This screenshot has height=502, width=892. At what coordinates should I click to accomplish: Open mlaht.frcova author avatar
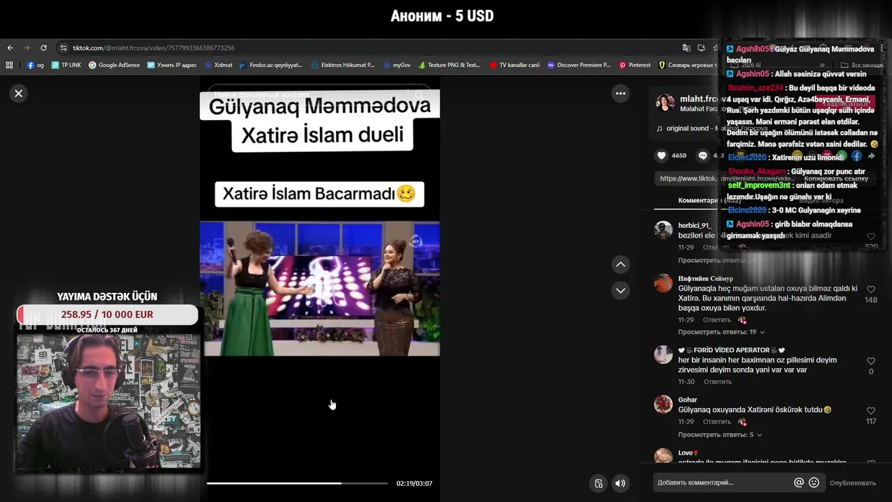tap(666, 103)
